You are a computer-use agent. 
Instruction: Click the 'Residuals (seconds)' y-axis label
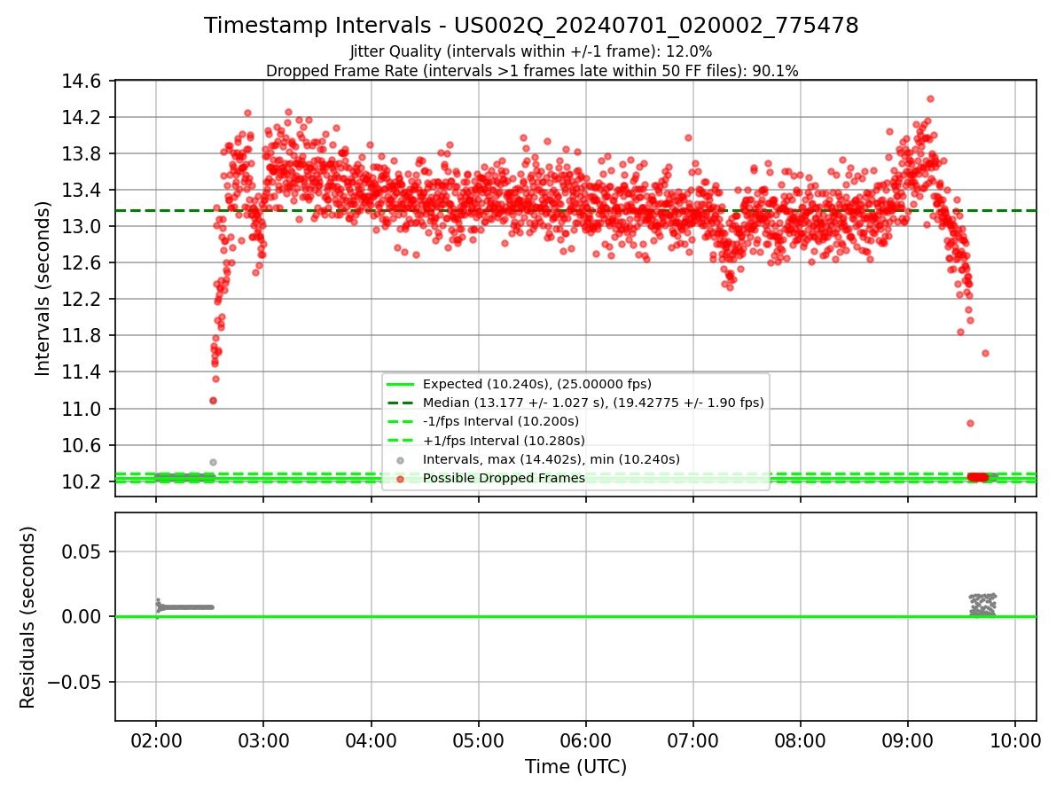(x=27, y=617)
